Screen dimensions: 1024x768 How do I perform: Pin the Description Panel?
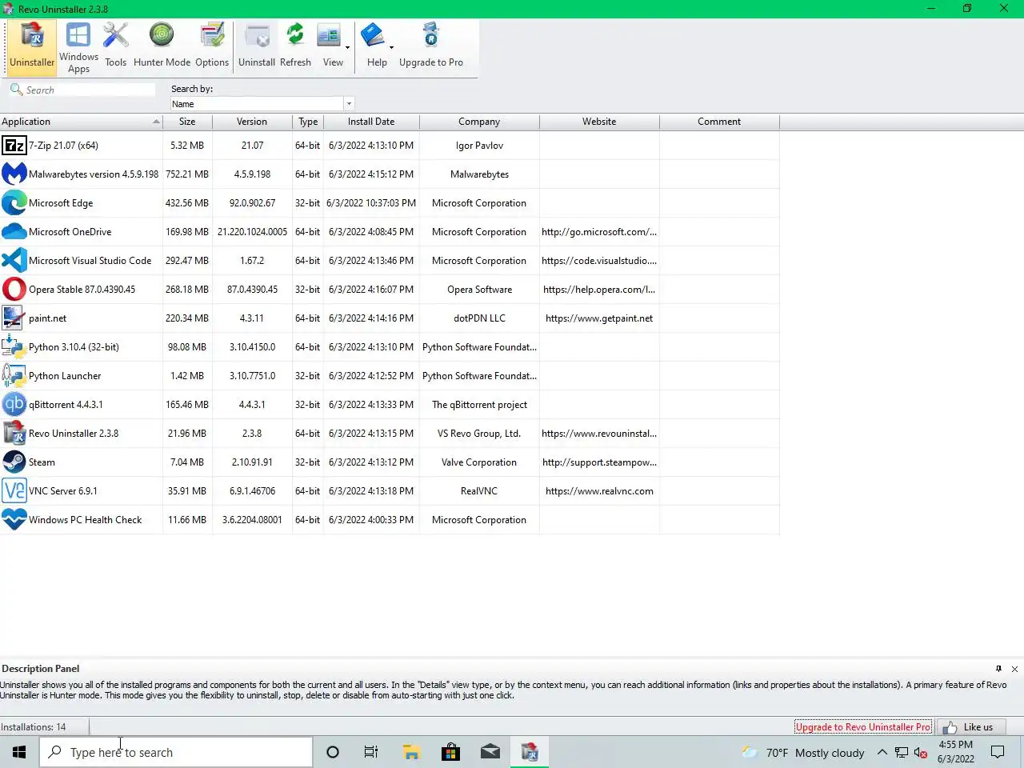998,669
